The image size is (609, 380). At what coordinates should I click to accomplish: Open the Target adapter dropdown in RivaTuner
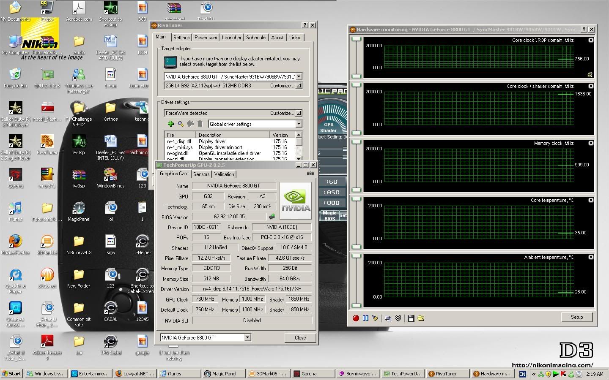(299, 76)
